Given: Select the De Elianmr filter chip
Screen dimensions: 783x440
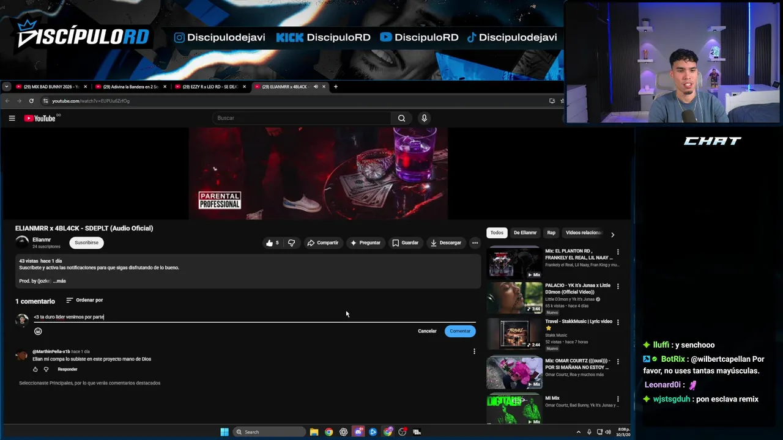Looking at the screenshot, I should pyautogui.click(x=525, y=233).
